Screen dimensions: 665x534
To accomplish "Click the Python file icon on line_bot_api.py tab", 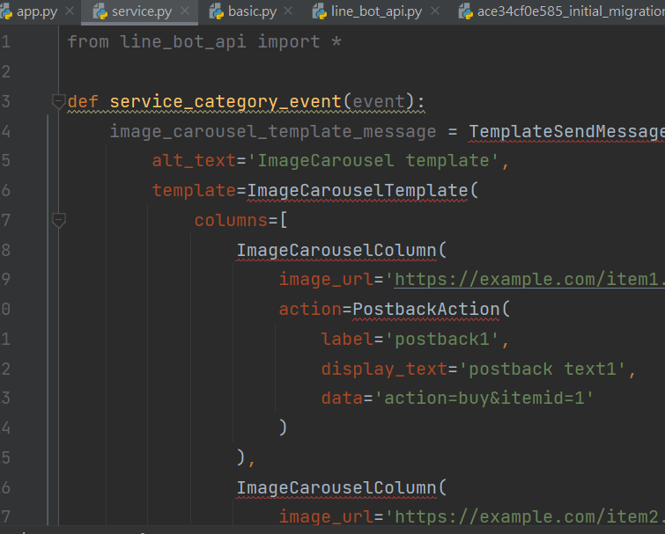I will 320,11.
